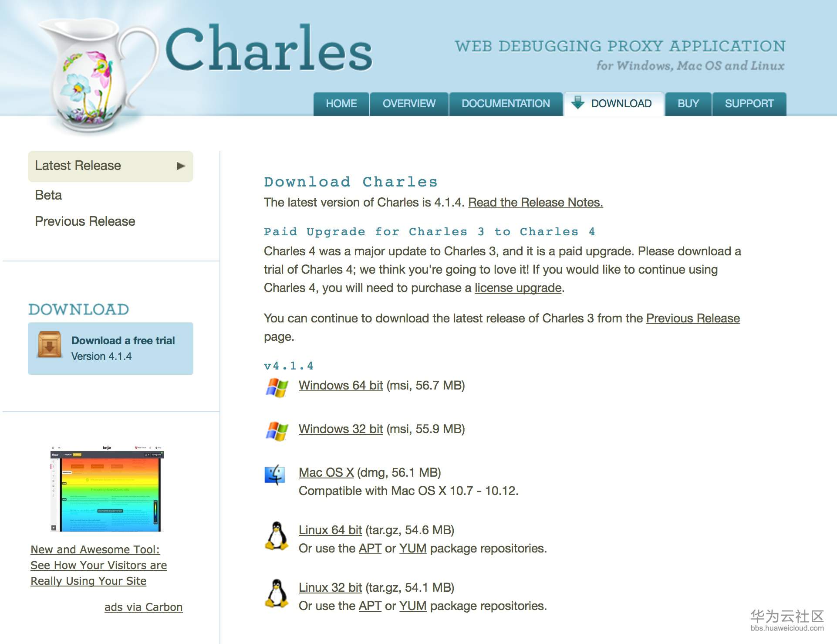
Task: Open the Hotjar heatmap ad thumbnail
Action: 107,488
